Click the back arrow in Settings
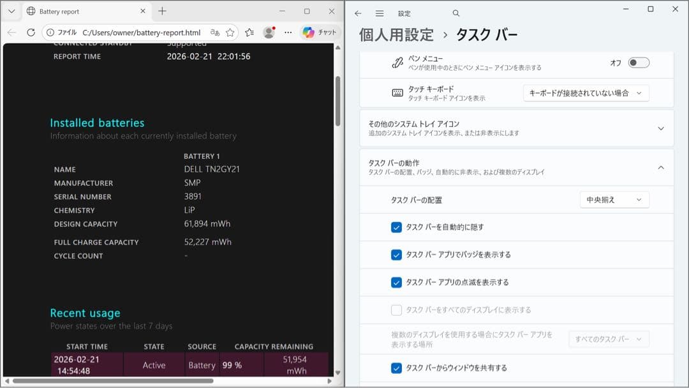Image resolution: width=689 pixels, height=388 pixels. tap(358, 13)
